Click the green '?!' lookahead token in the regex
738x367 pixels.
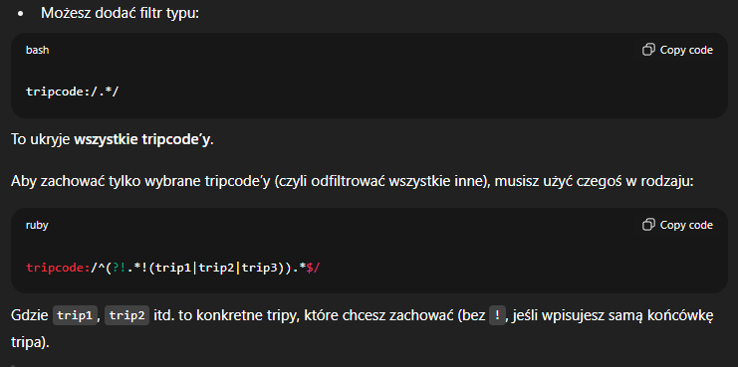click(x=118, y=268)
